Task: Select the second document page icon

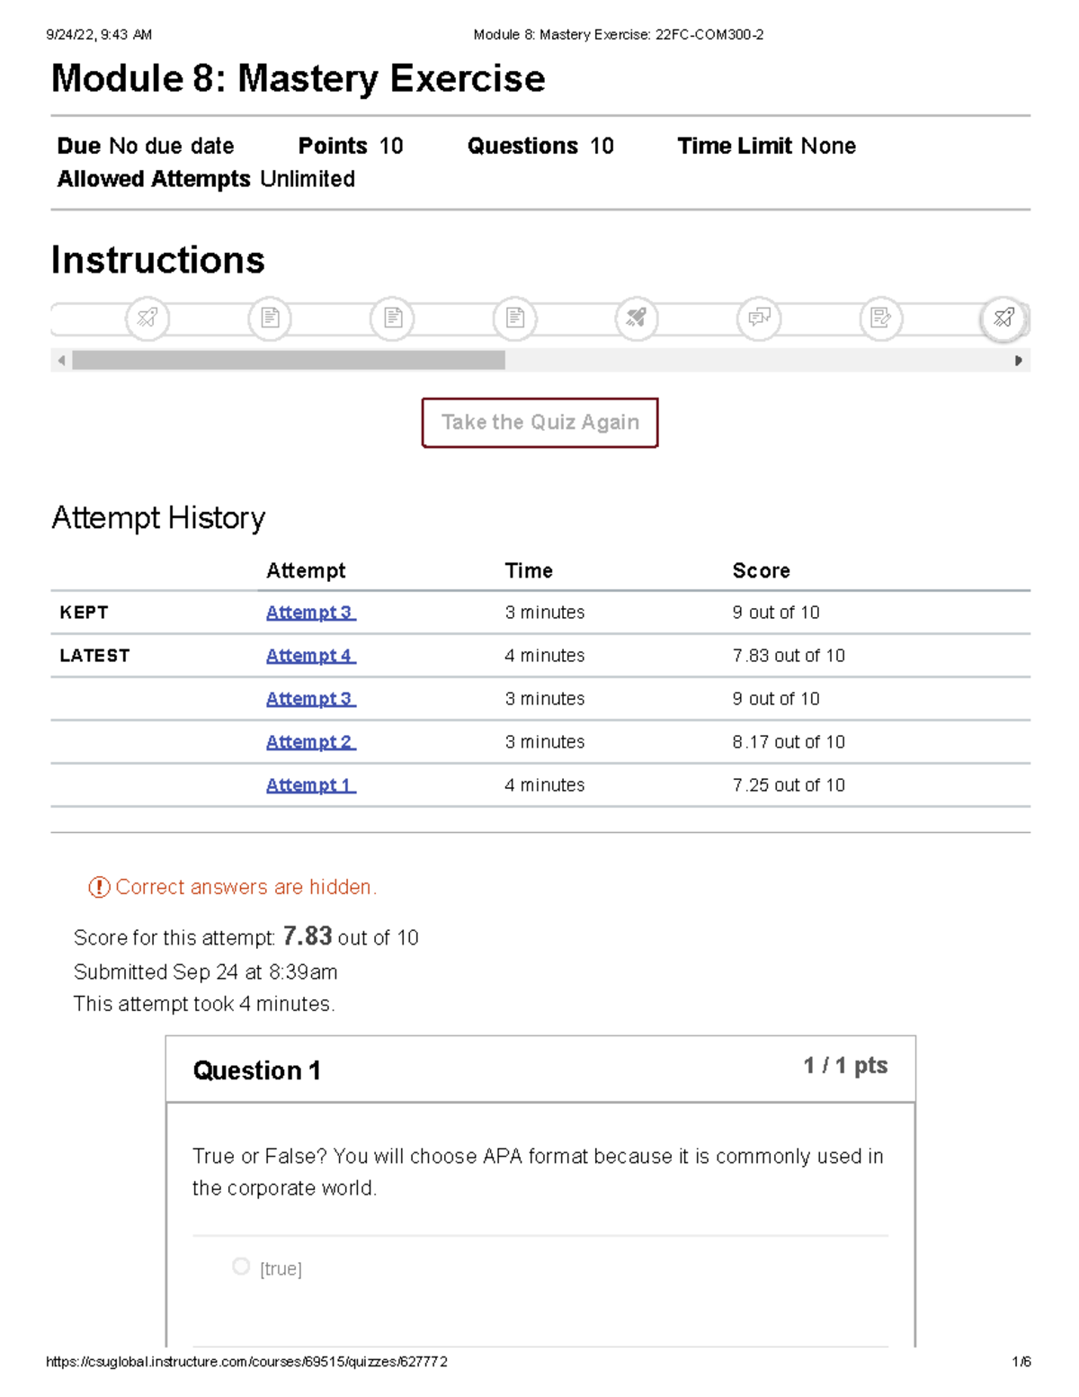Action: (x=391, y=318)
